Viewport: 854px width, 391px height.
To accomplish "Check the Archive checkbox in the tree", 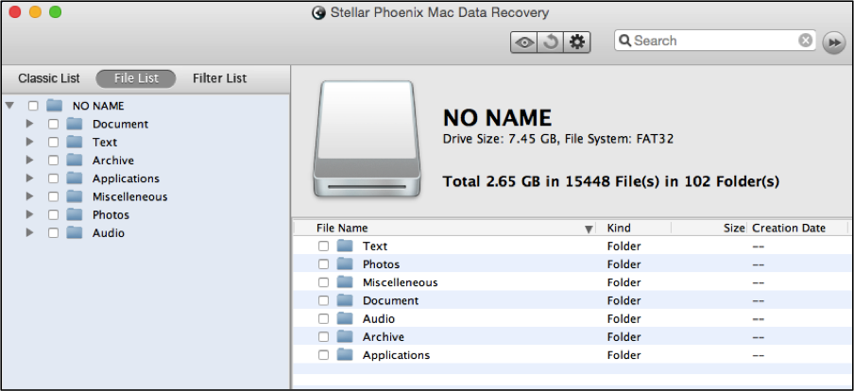I will pyautogui.click(x=53, y=161).
